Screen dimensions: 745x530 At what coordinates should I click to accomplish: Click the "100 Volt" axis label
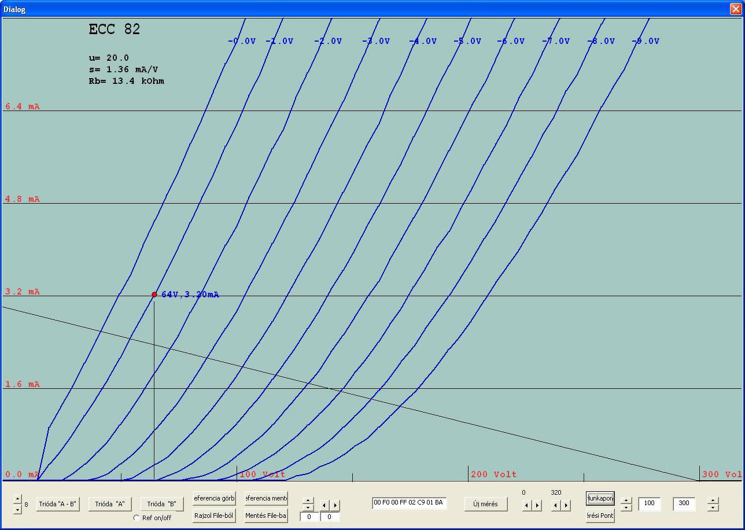(263, 474)
